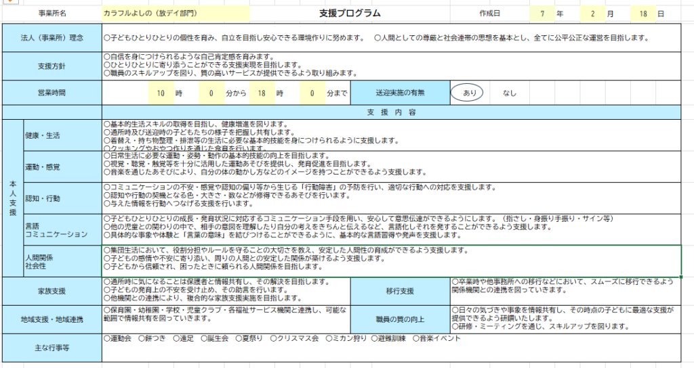Click the vertical 本人支援 label cell
This screenshot has width=694, height=368.
[x=13, y=198]
